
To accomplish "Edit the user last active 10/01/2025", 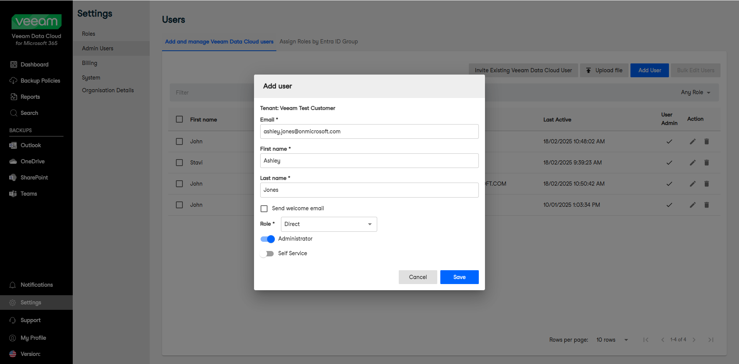I will tap(693, 205).
